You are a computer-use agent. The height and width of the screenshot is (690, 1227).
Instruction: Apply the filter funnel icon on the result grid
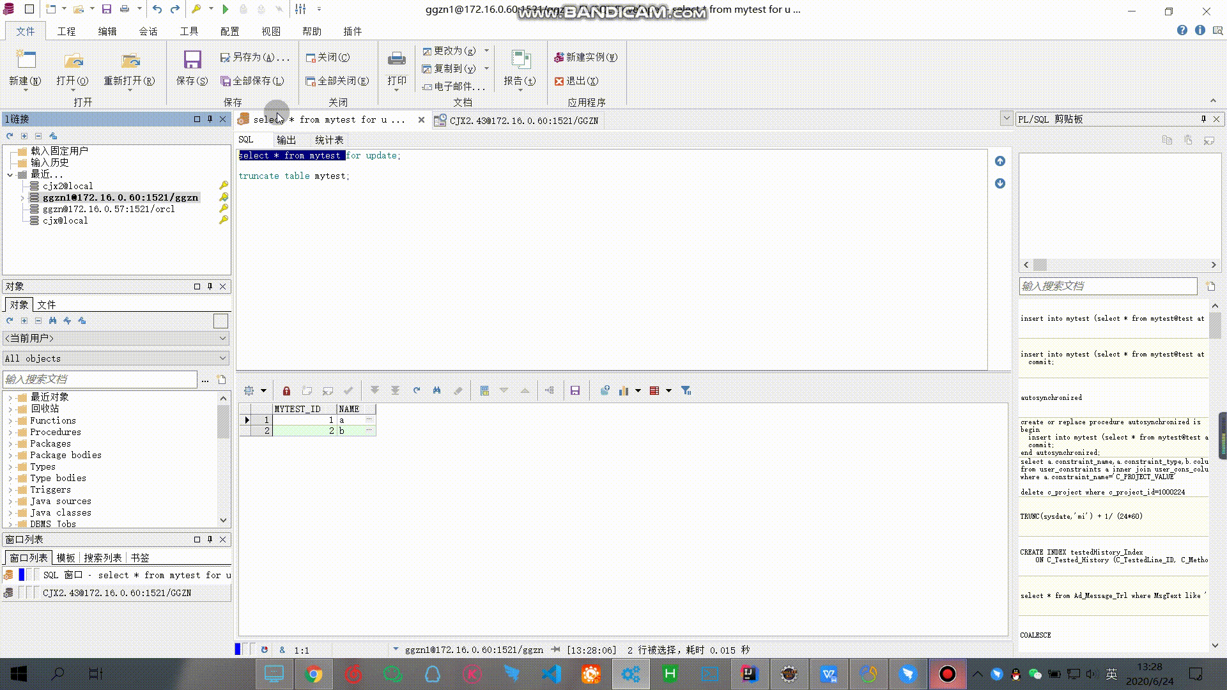[x=686, y=390]
